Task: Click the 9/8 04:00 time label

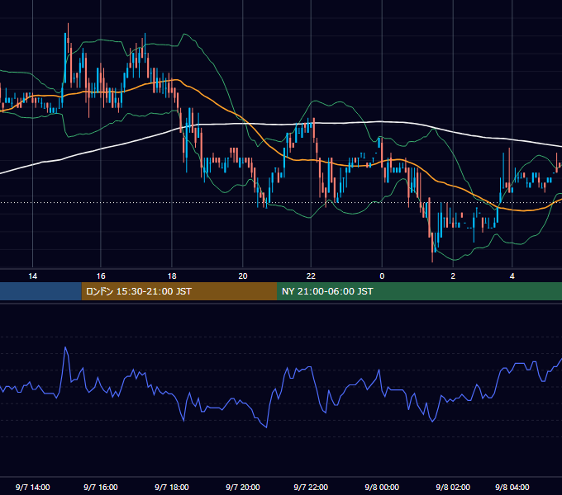Action: tap(512, 487)
